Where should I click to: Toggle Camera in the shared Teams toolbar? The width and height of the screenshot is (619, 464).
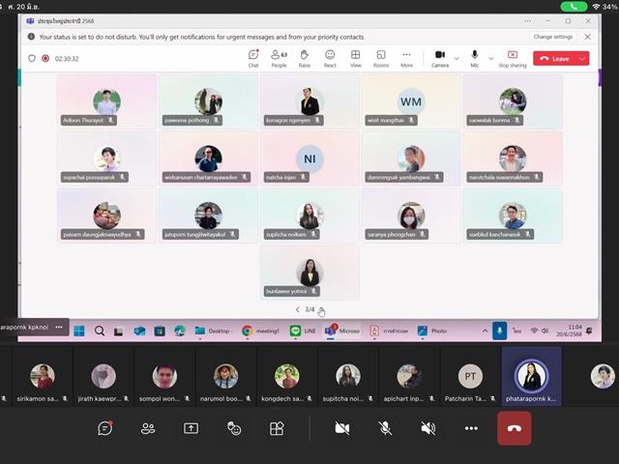pyautogui.click(x=440, y=58)
